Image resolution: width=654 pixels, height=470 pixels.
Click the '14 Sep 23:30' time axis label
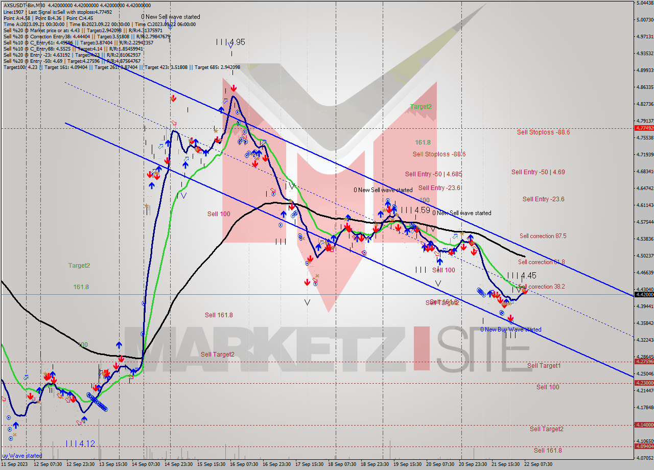coord(179,465)
